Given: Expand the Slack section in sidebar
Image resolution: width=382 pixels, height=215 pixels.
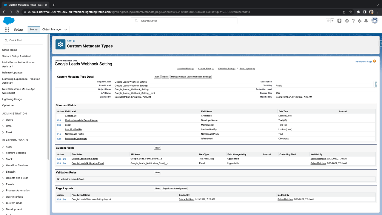Looking at the screenshot, I should coord(3,159).
